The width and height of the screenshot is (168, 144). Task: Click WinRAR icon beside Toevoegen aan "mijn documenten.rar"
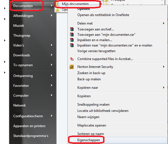click(x=72, y=35)
